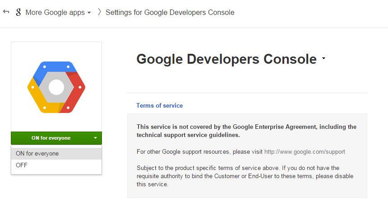Click the back arrow icon

pyautogui.click(x=6, y=12)
